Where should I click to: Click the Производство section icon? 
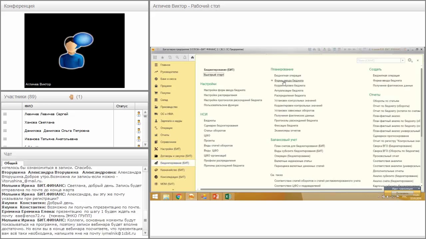pyautogui.click(x=156, y=107)
